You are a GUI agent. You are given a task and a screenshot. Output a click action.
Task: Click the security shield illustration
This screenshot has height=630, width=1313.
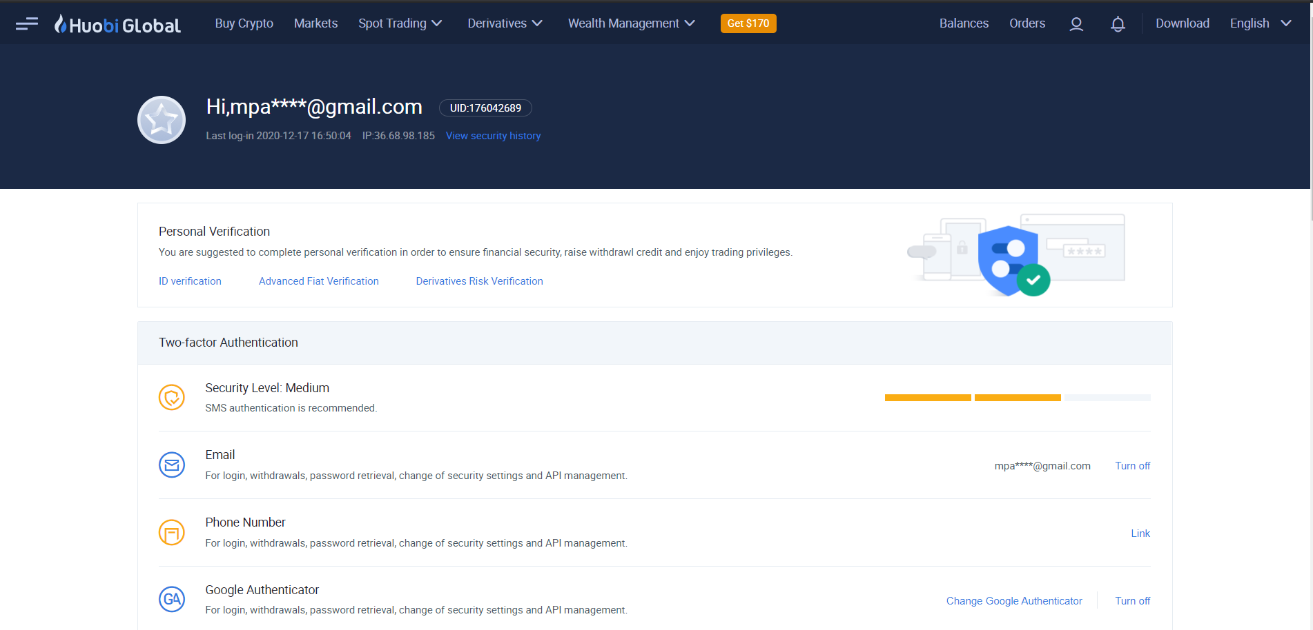coord(1016,255)
